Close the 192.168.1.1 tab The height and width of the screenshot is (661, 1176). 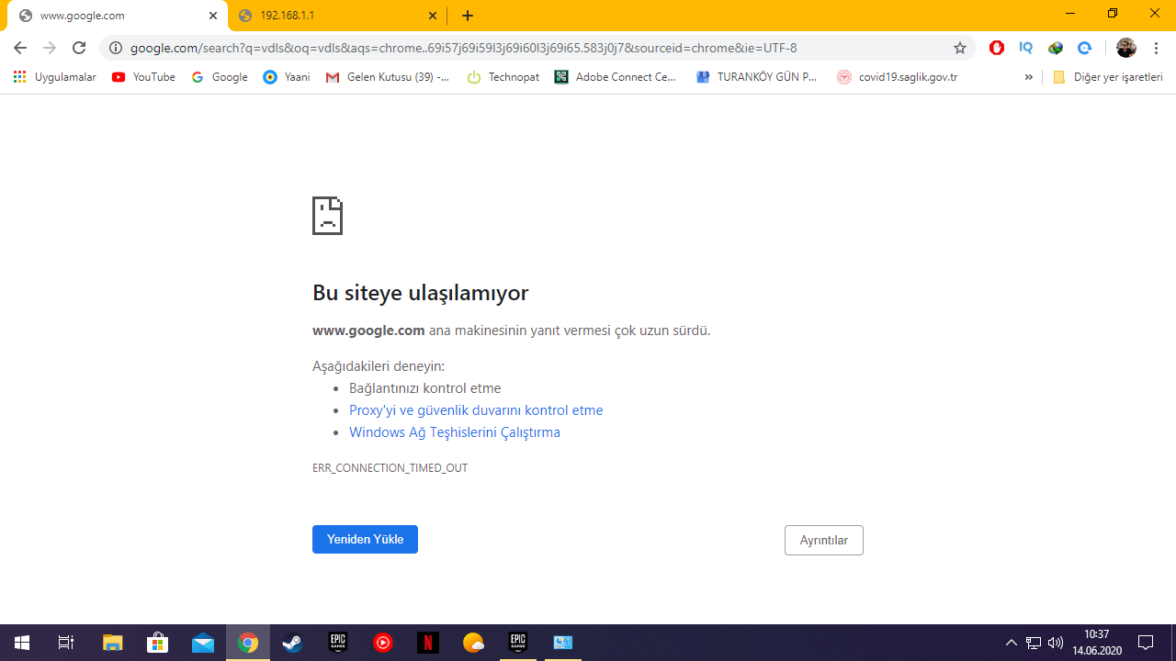[x=433, y=16]
